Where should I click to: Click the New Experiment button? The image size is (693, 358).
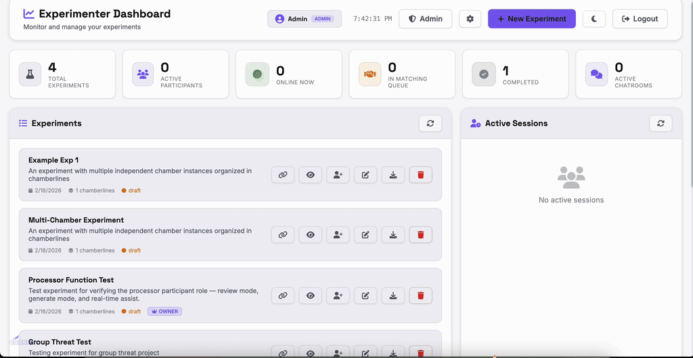(531, 19)
